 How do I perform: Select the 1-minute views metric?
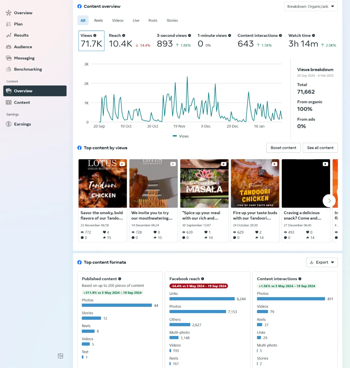(214, 41)
